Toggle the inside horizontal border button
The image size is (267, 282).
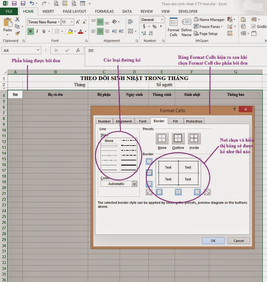point(149,173)
